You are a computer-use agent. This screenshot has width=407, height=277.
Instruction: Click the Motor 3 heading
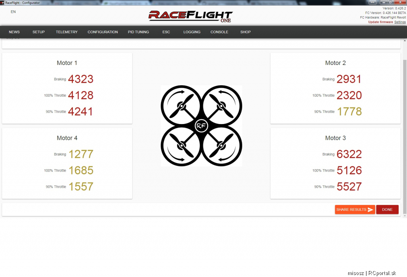click(335, 138)
